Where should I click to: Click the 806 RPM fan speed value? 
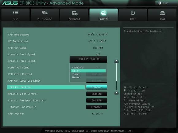[98, 48]
